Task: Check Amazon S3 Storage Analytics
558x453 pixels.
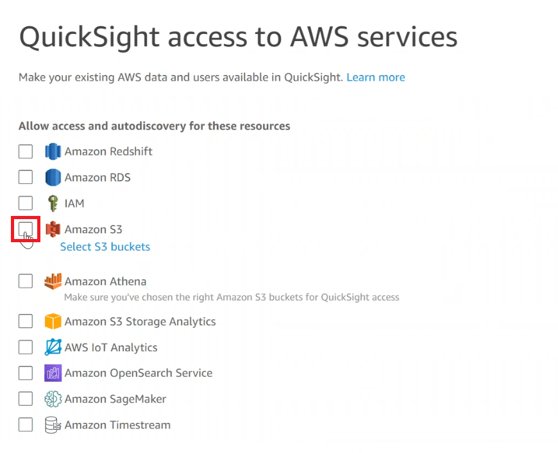Action: pyautogui.click(x=25, y=320)
